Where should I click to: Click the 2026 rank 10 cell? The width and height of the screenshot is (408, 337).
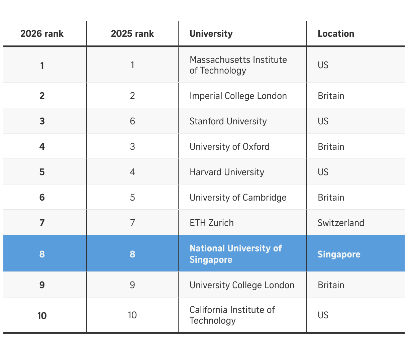[42, 315]
